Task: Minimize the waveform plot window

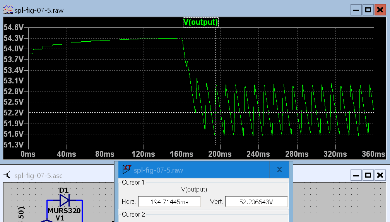Action: click(x=356, y=10)
